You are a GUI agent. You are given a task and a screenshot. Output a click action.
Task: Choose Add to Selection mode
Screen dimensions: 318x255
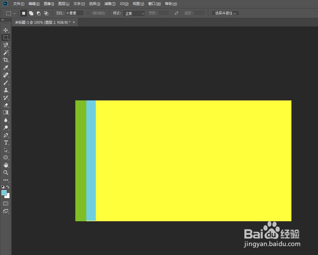pos(31,13)
